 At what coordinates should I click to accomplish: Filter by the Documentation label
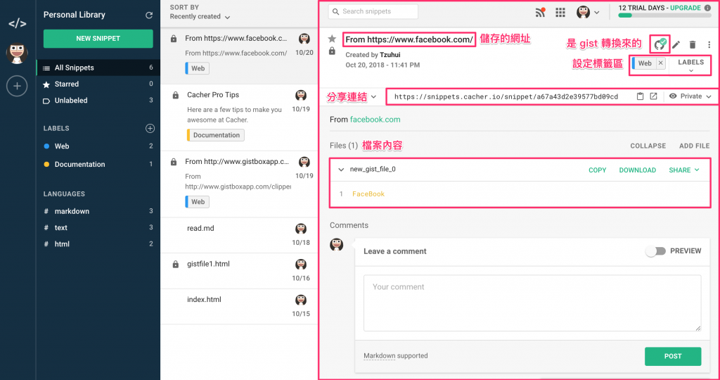(98, 164)
